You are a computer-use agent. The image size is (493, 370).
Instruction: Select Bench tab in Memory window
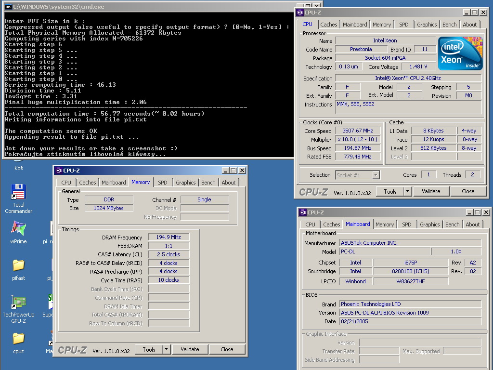pos(208,183)
